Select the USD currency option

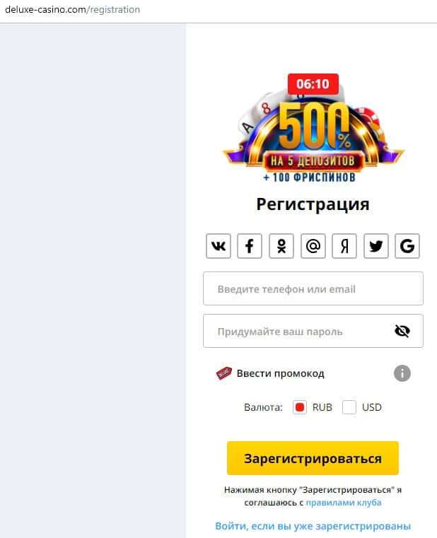coord(349,407)
